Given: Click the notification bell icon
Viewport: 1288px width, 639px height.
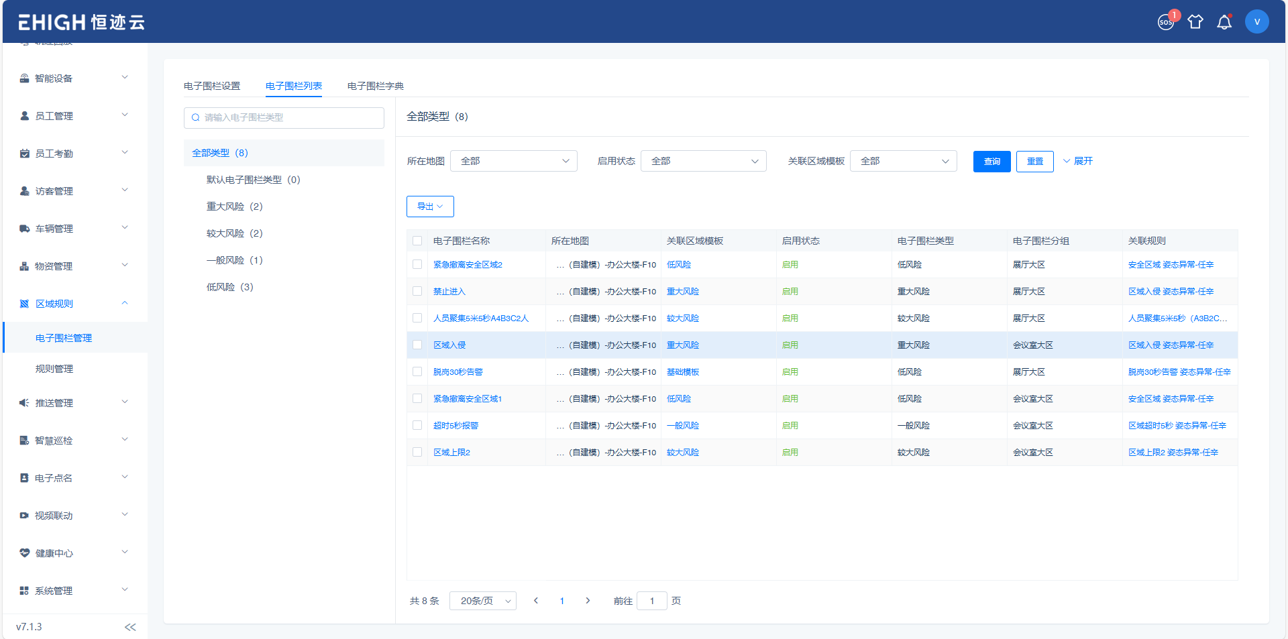Looking at the screenshot, I should point(1224,21).
